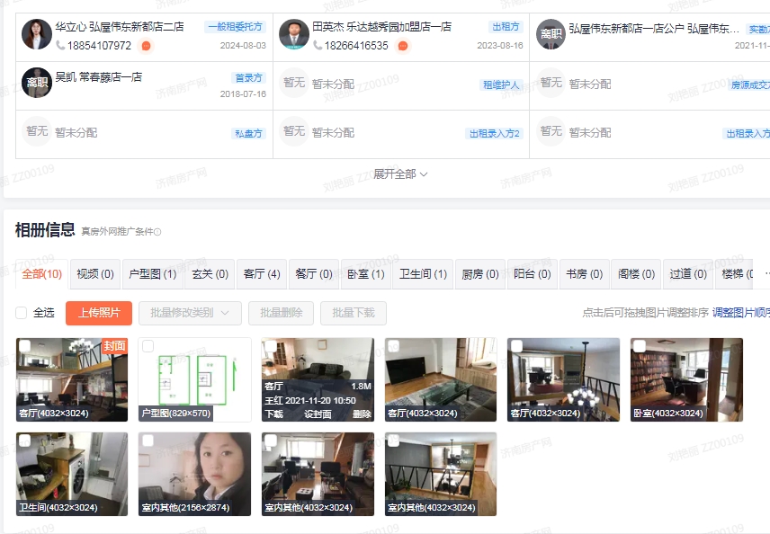Switch to 客厅 (4) tab
Viewport: 770px width, 534px height.
click(x=262, y=274)
